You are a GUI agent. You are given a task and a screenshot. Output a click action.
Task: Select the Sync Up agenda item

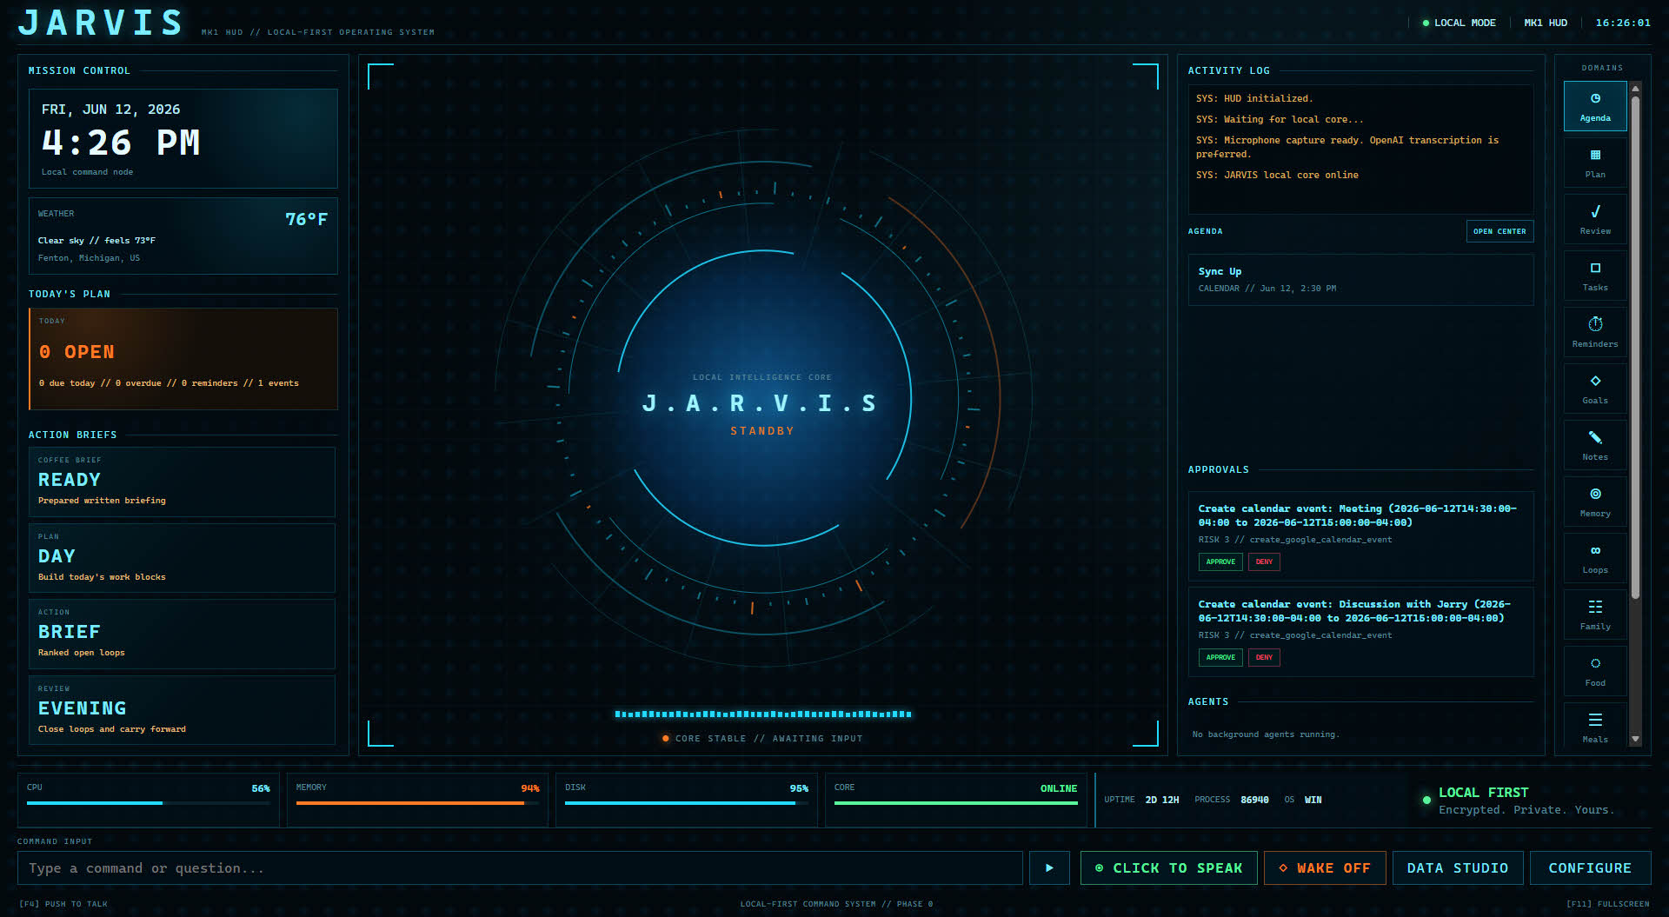(1360, 279)
